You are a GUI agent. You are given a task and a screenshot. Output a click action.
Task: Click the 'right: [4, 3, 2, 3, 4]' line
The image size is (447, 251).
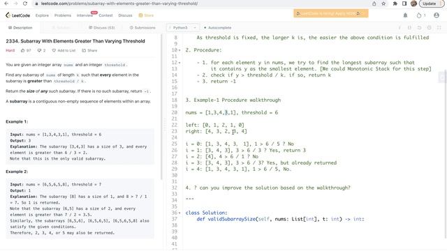(216, 132)
